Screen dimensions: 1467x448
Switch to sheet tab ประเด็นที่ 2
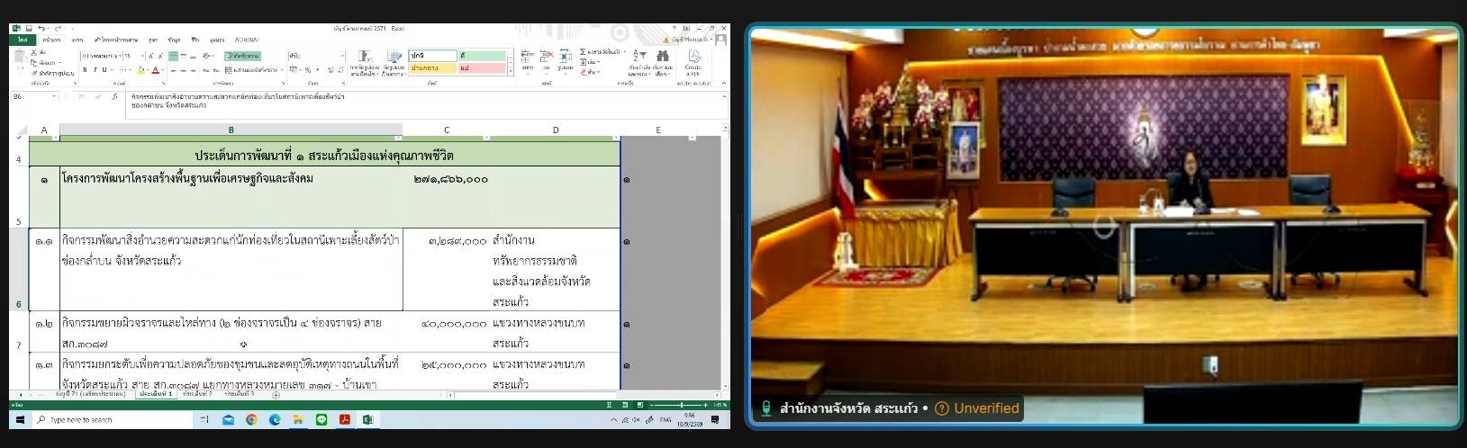[x=196, y=394]
